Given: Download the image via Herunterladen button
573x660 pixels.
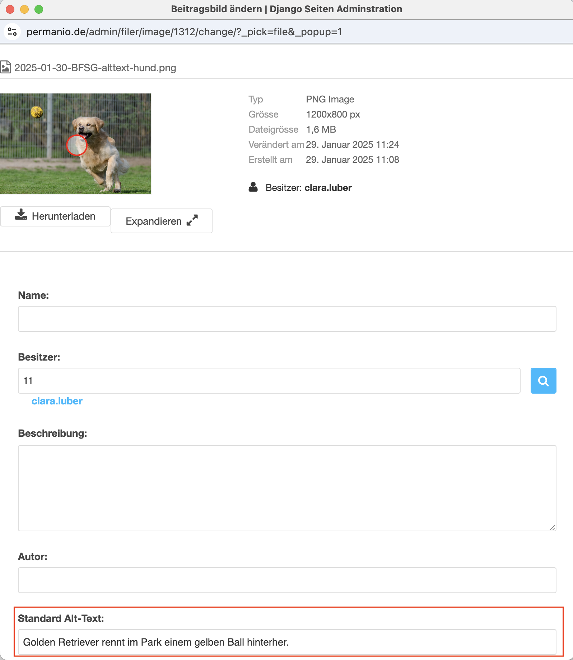Looking at the screenshot, I should 55,216.
